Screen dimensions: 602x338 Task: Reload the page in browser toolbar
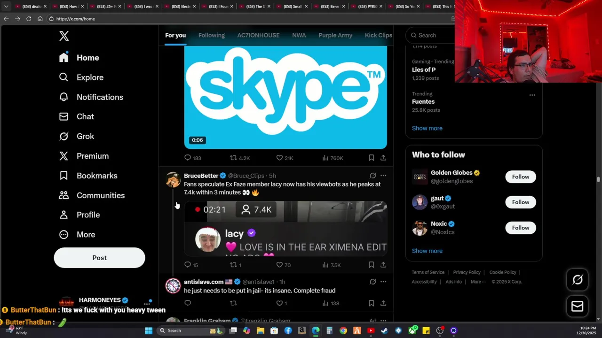pyautogui.click(x=29, y=19)
